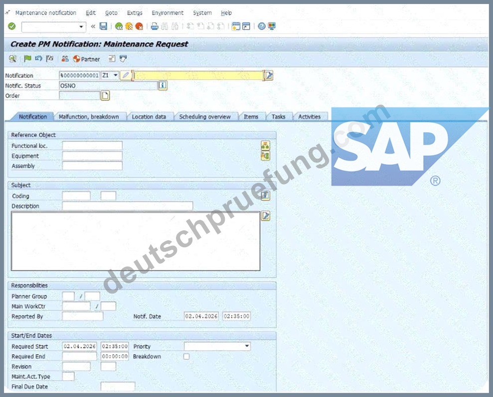Image resolution: width=493 pixels, height=397 pixels.
Task: Expand the command field dropdown arrow
Action: 81,27
